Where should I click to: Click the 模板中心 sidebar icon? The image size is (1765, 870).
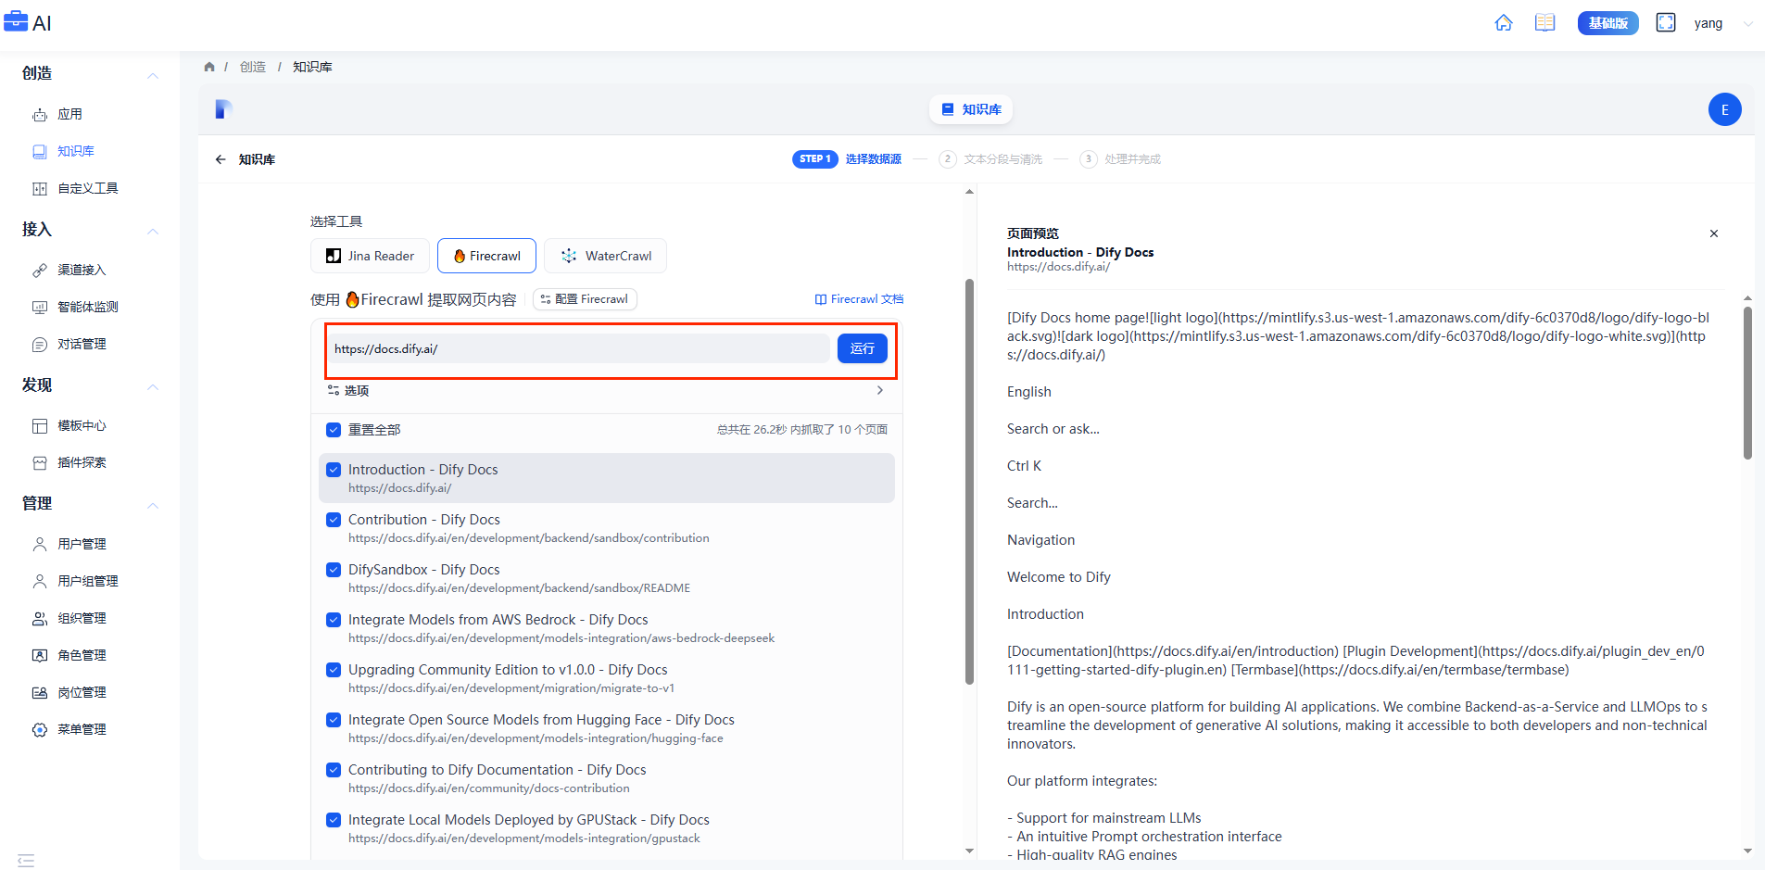40,425
